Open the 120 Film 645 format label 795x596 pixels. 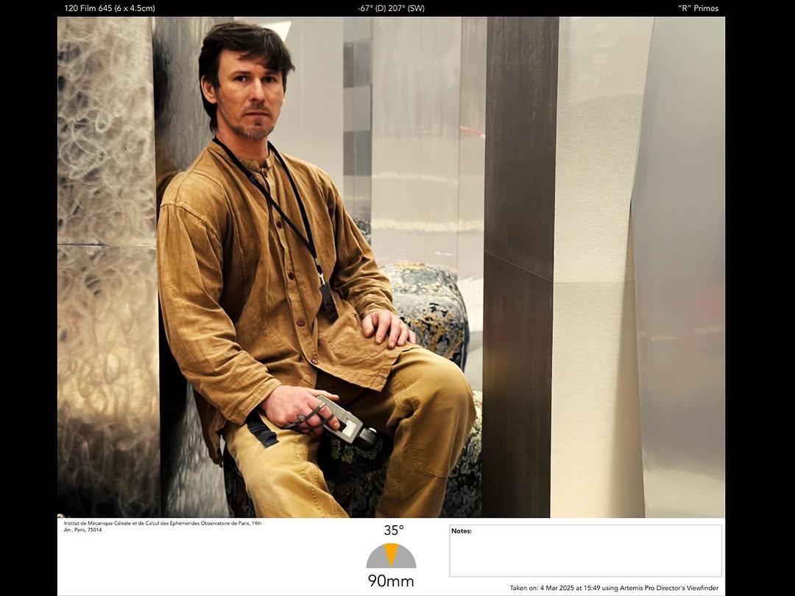coord(110,8)
